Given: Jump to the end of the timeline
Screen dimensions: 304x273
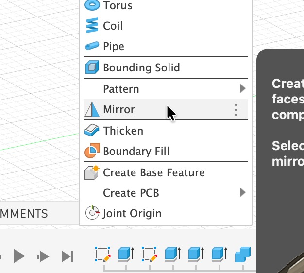Looking at the screenshot, I should pos(68,256).
